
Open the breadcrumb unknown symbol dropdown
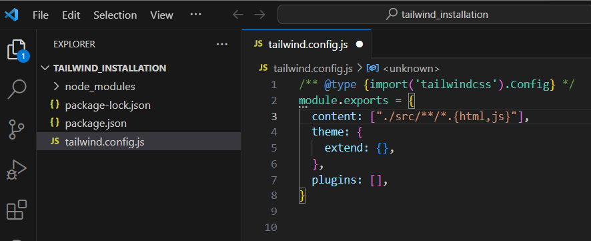coord(404,69)
